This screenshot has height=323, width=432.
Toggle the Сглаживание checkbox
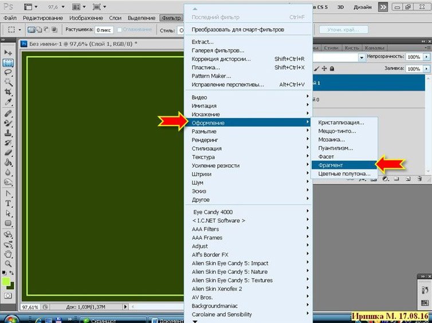(119, 30)
